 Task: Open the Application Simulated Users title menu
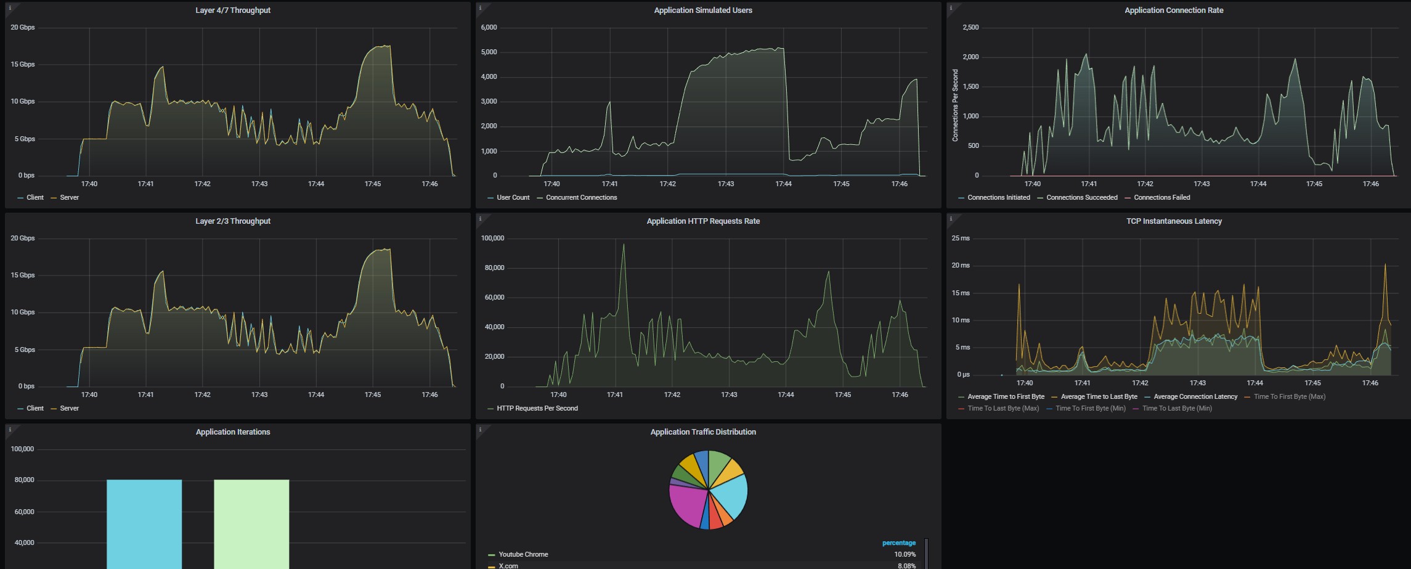pos(703,10)
